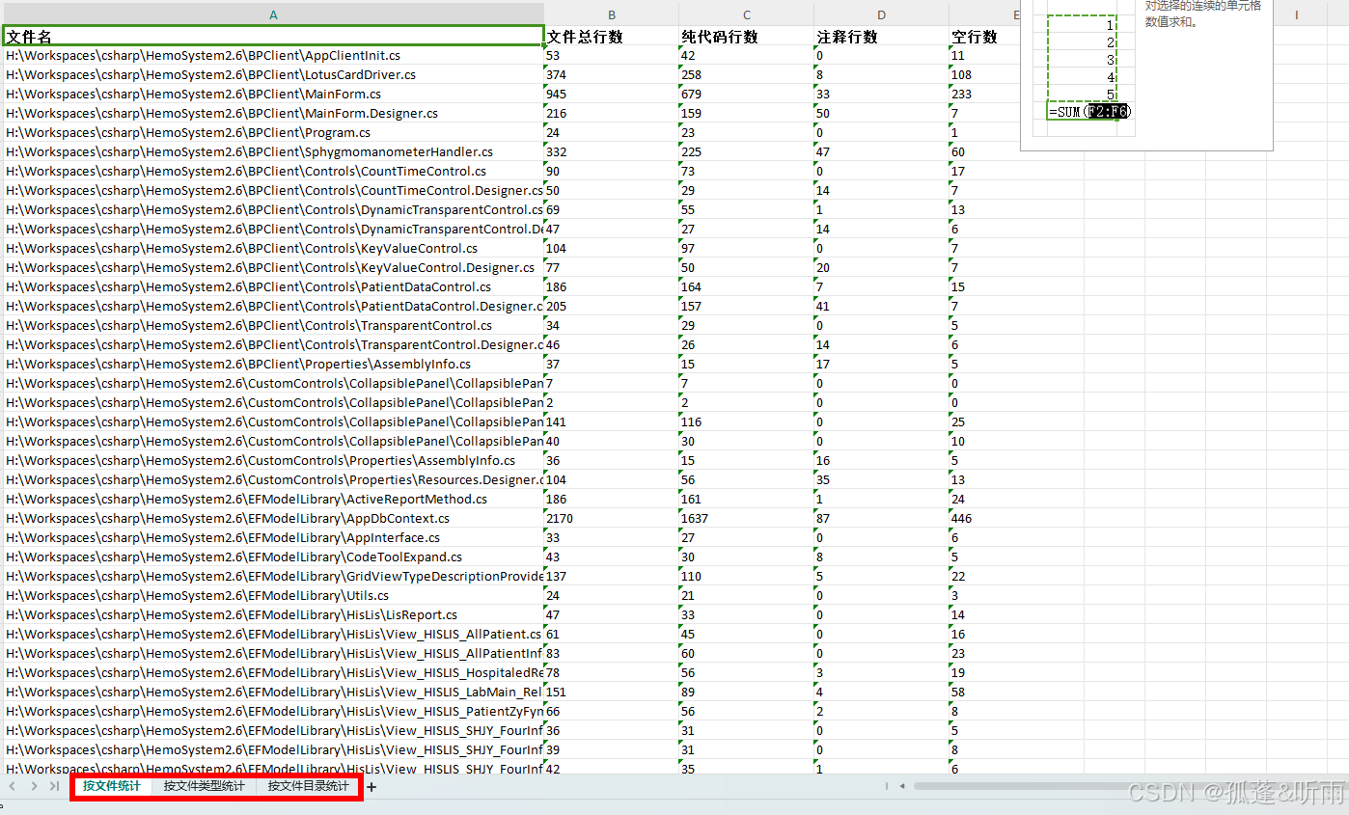Select the BPClient\Properties\AssemblyInfo.cs path cell
Screen dimensions: 1349x815
(274, 365)
